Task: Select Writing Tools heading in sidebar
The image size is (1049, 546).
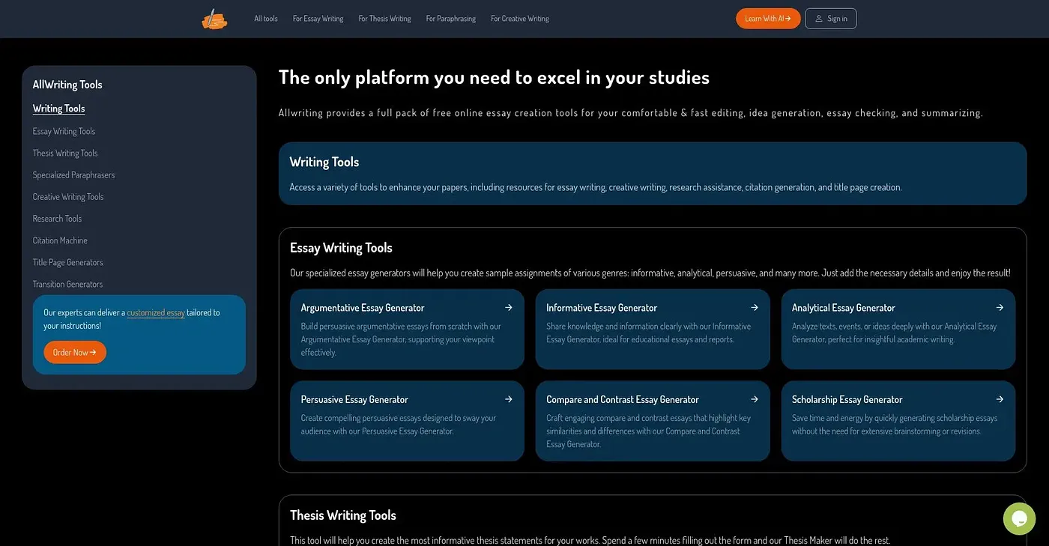Action: coord(58,109)
